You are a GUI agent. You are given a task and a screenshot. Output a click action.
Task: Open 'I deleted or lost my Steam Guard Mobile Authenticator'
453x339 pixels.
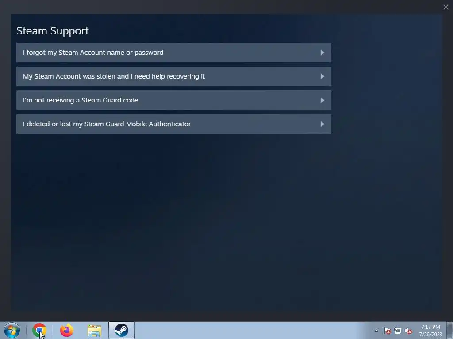coord(173,124)
